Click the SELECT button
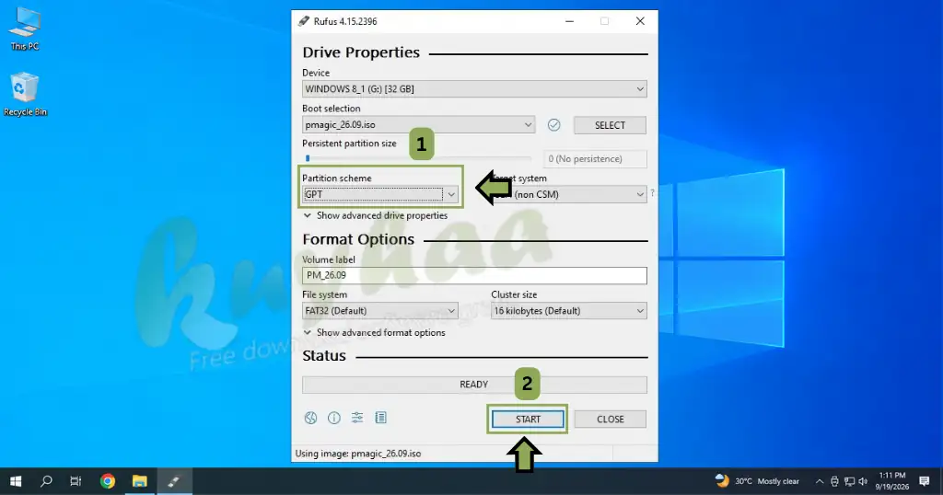The height and width of the screenshot is (495, 943). pos(610,125)
